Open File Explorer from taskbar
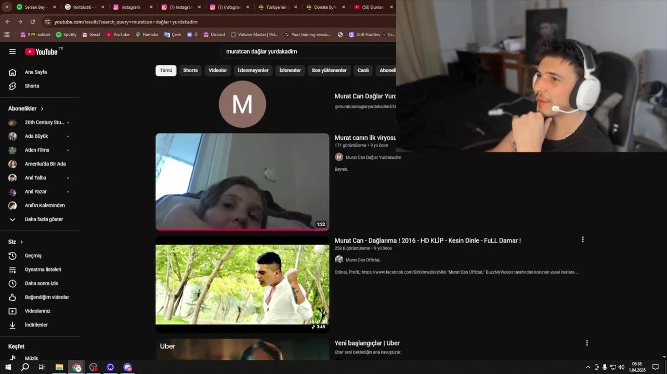Viewport: 667px width, 374px height. [x=59, y=367]
